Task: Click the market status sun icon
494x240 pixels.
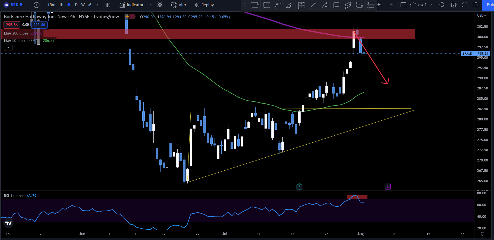Action: 127,17
